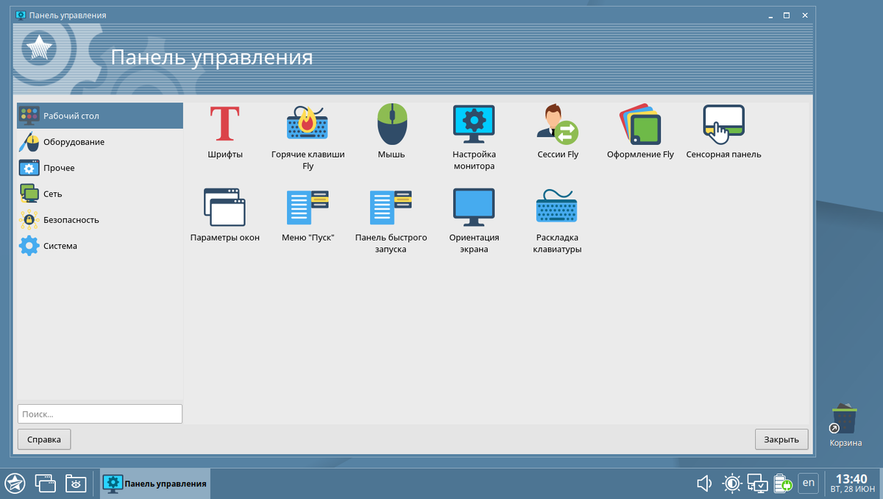The width and height of the screenshot is (883, 499).
Task: Open Раскладка клавиатуры keyboard layout icon
Action: 557,207
